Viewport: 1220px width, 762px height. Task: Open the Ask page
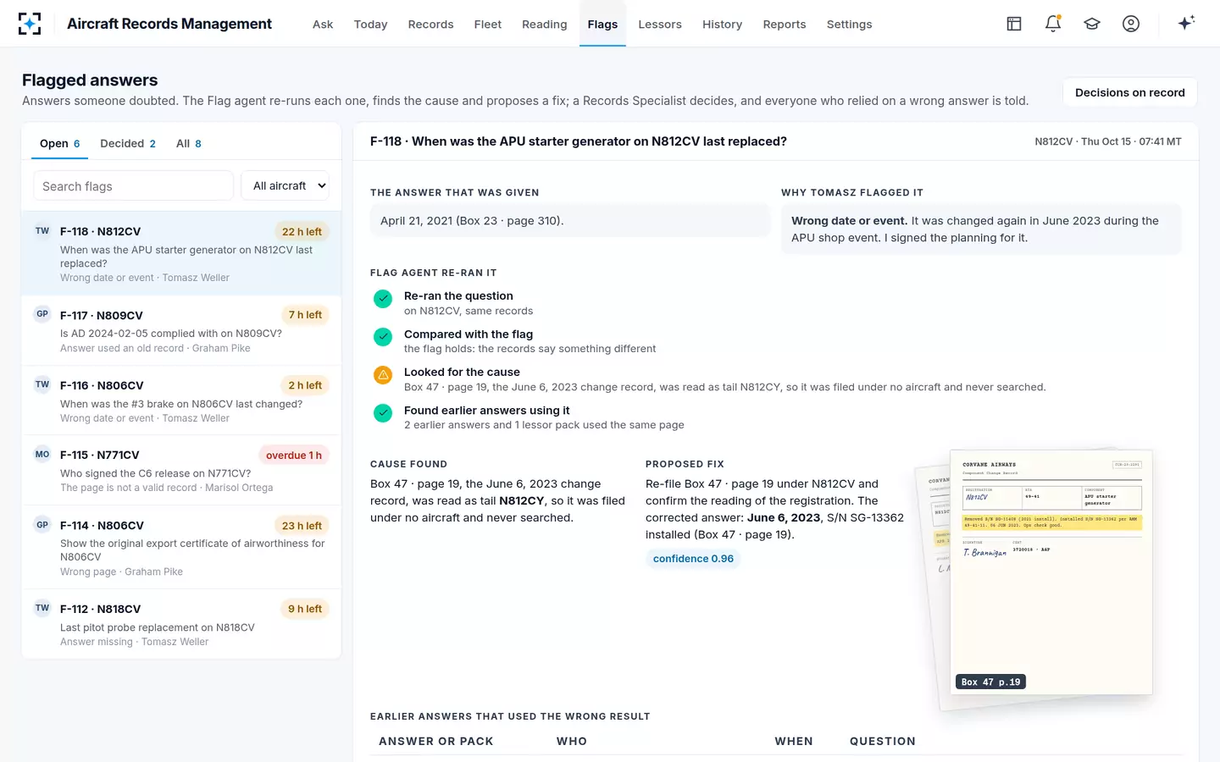[323, 25]
